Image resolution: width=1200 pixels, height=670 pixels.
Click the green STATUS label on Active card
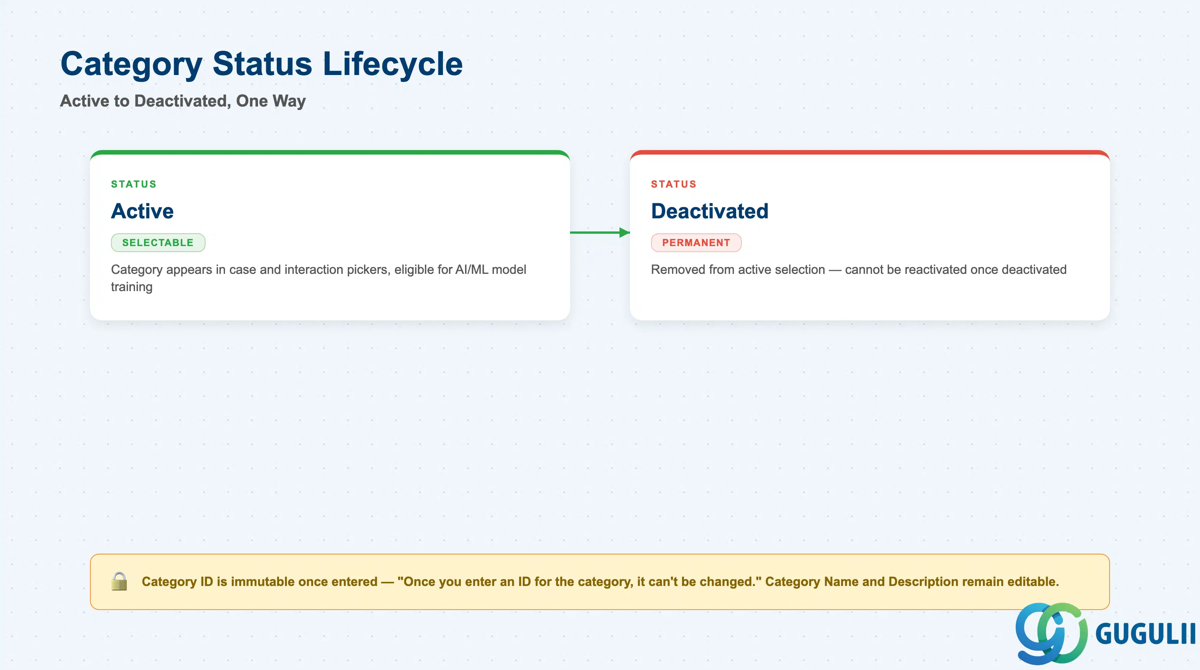(x=134, y=184)
